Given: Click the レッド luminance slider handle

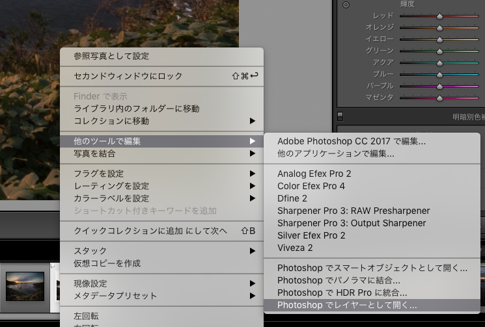Looking at the screenshot, I should 439,16.
